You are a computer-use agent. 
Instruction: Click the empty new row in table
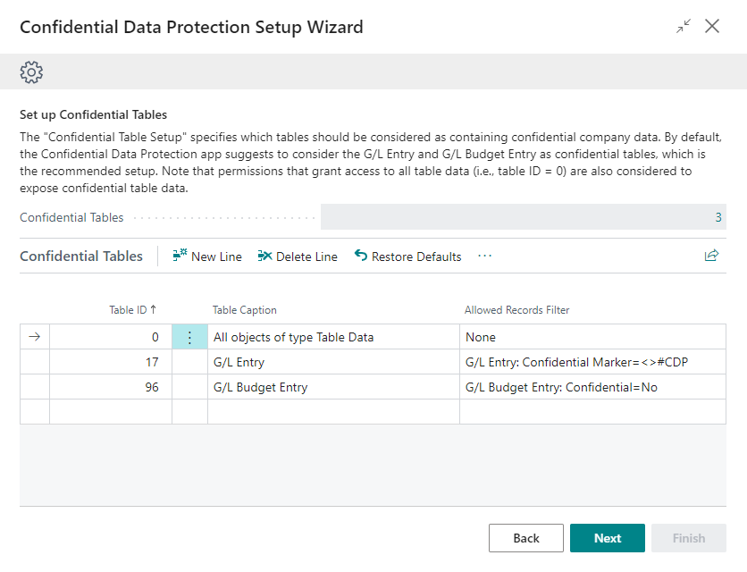pyautogui.click(x=332, y=412)
